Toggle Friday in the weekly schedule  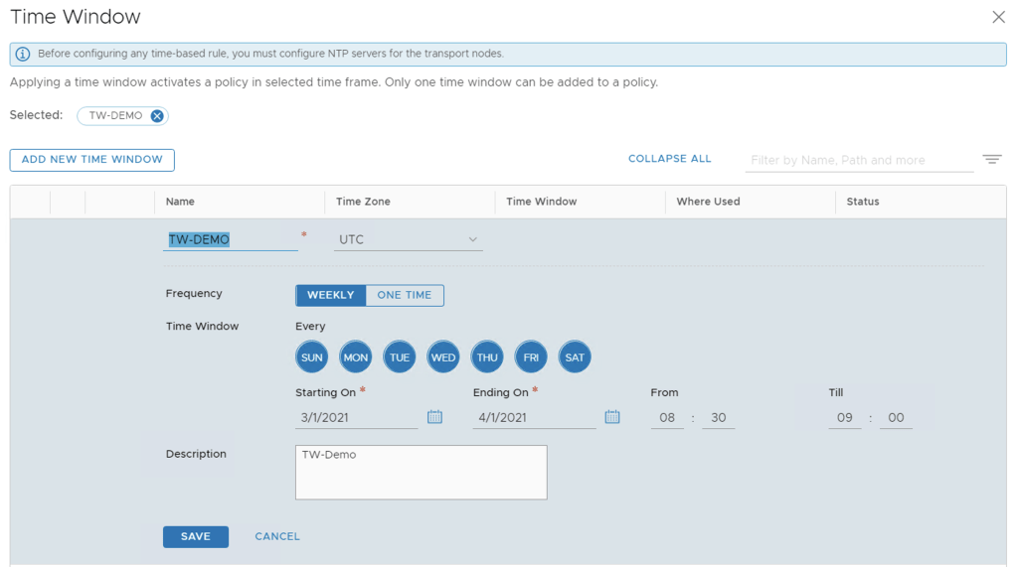[531, 357]
